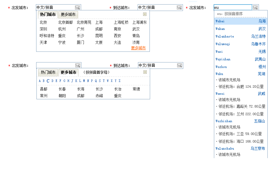Close the pinyin-letter cities popup panel
The image size is (275, 170).
click(145, 72)
